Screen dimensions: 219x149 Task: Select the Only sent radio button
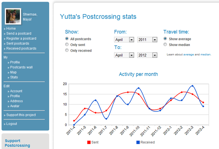(x=67, y=44)
